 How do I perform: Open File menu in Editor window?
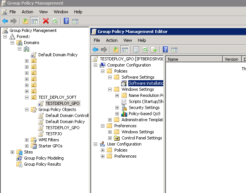[97, 40]
